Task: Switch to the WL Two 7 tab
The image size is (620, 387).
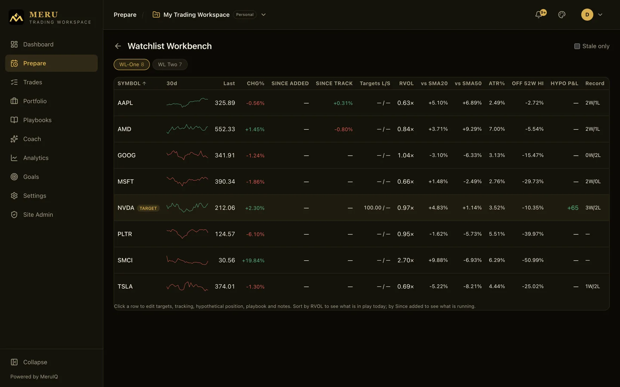Action: [x=170, y=64]
